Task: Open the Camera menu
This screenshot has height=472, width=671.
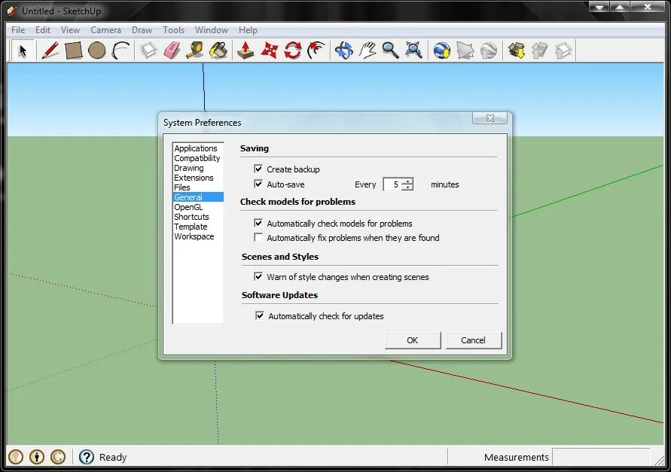Action: pyautogui.click(x=105, y=30)
